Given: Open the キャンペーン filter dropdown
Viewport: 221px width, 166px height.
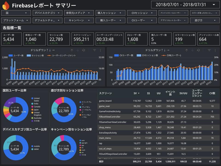Looking at the screenshot, I should pyautogui.click(x=79, y=20).
